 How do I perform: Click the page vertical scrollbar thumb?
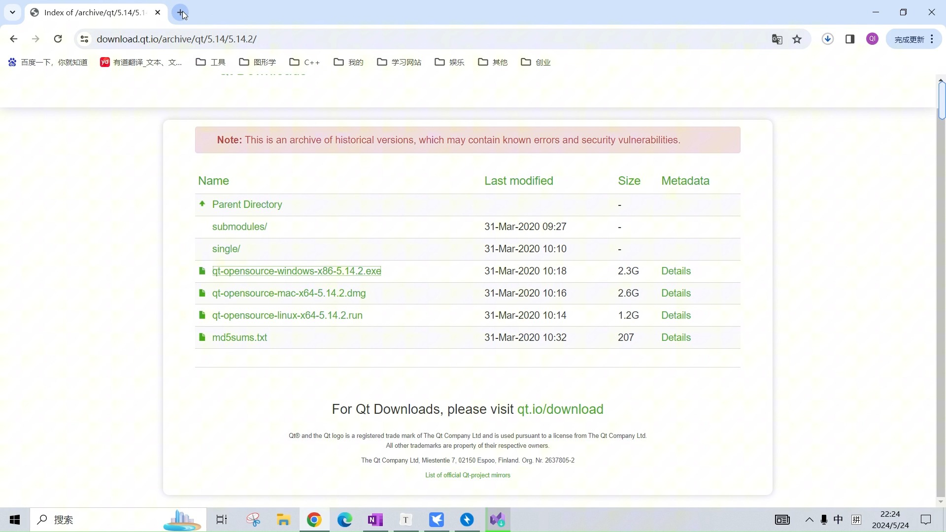coord(942,101)
